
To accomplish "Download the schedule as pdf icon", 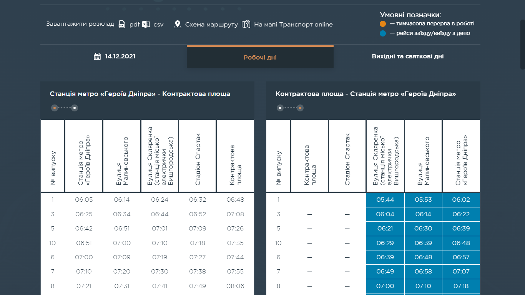I will [122, 24].
